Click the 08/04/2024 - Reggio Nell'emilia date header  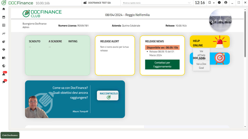[127, 15]
